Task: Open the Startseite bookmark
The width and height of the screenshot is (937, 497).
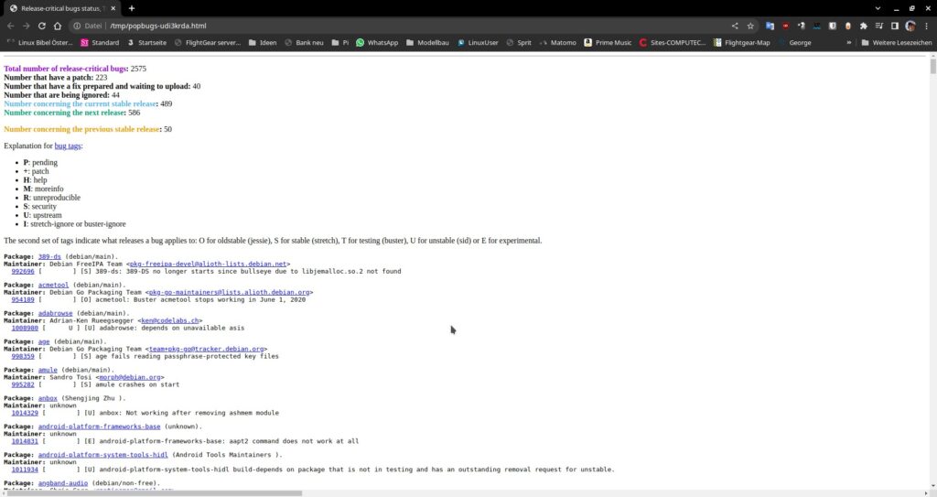Action: point(147,42)
